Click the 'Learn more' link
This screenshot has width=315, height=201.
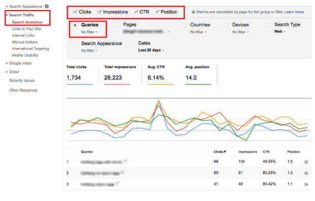[x=294, y=12]
